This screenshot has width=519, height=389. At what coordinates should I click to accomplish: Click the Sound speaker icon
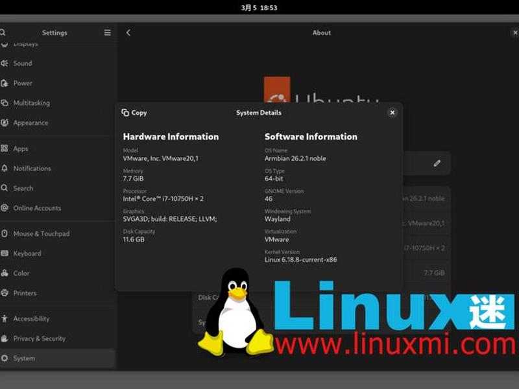tap(5, 63)
